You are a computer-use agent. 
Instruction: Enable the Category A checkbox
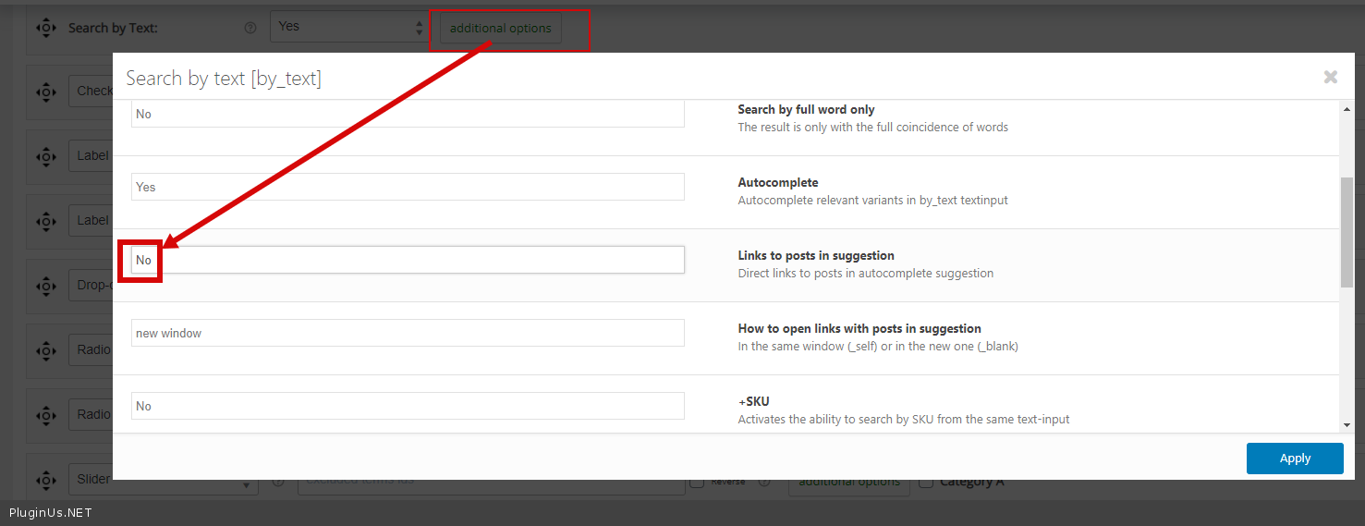coord(927,481)
